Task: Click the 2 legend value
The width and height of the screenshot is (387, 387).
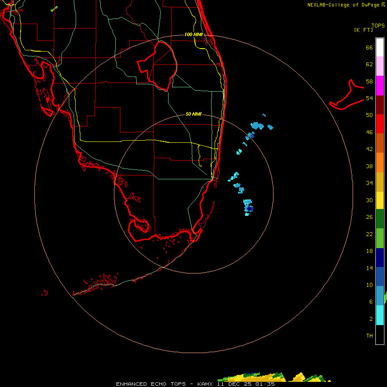Action: (x=371, y=319)
